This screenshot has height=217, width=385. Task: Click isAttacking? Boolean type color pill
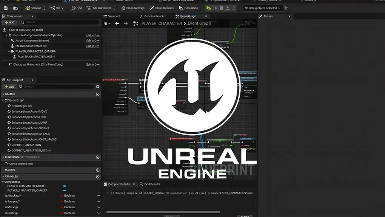click(62, 195)
